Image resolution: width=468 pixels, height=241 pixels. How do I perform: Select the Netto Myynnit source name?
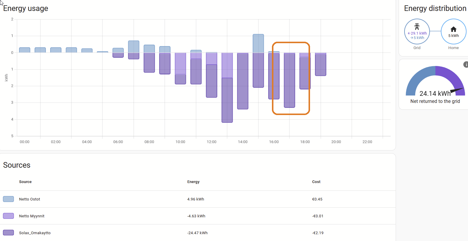(32, 216)
